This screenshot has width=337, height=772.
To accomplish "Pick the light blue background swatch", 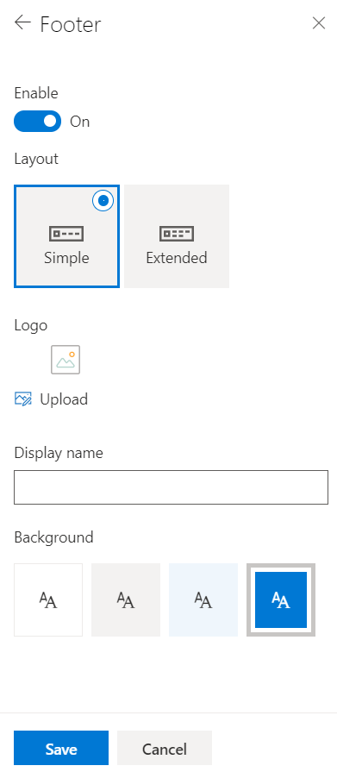I will [203, 599].
